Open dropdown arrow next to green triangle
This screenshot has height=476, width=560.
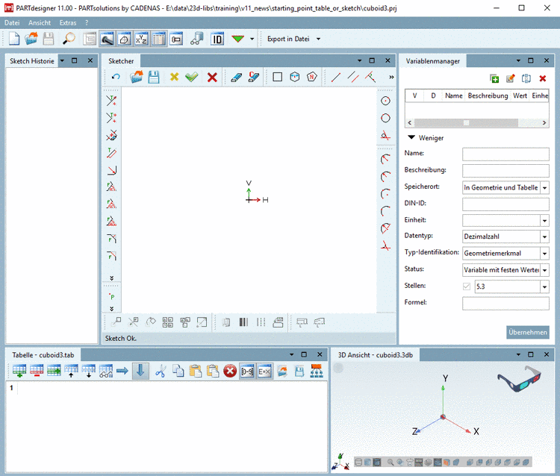(x=252, y=39)
